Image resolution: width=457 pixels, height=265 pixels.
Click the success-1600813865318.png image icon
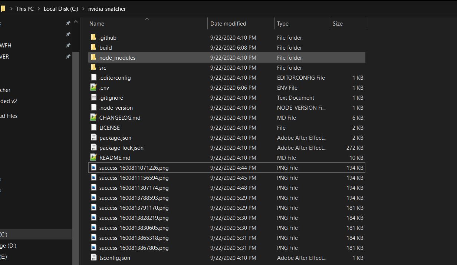(93, 238)
